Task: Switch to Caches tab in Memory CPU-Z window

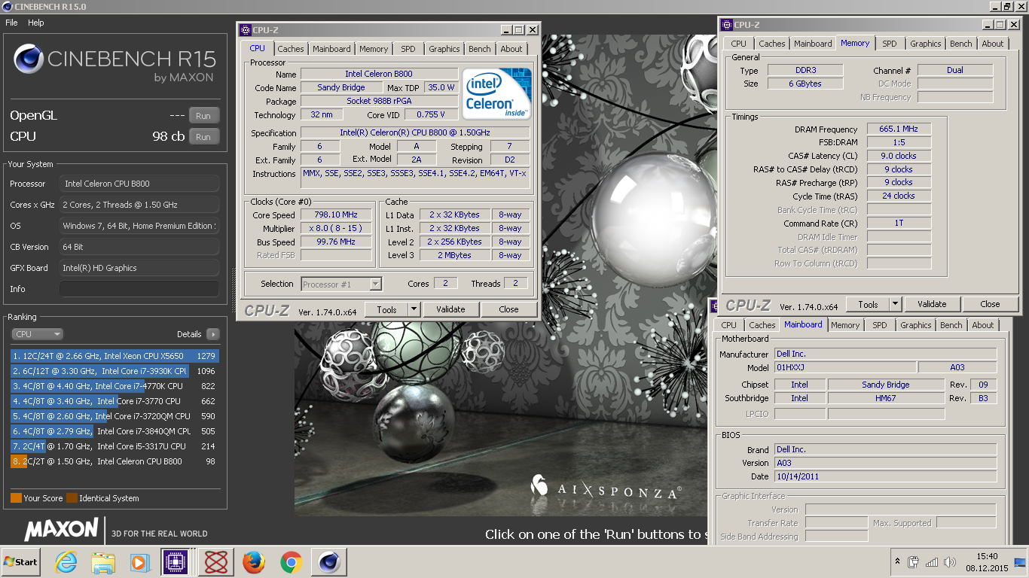Action: tap(772, 44)
